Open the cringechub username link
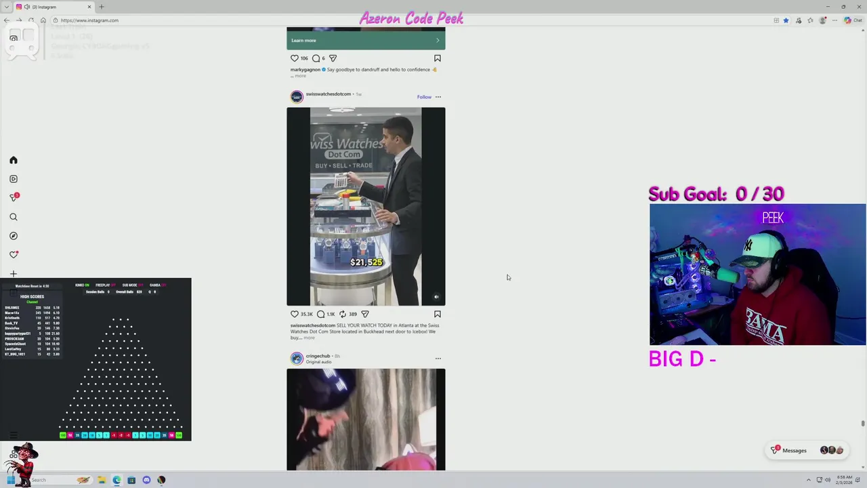Viewport: 867px width, 488px height. click(x=318, y=356)
